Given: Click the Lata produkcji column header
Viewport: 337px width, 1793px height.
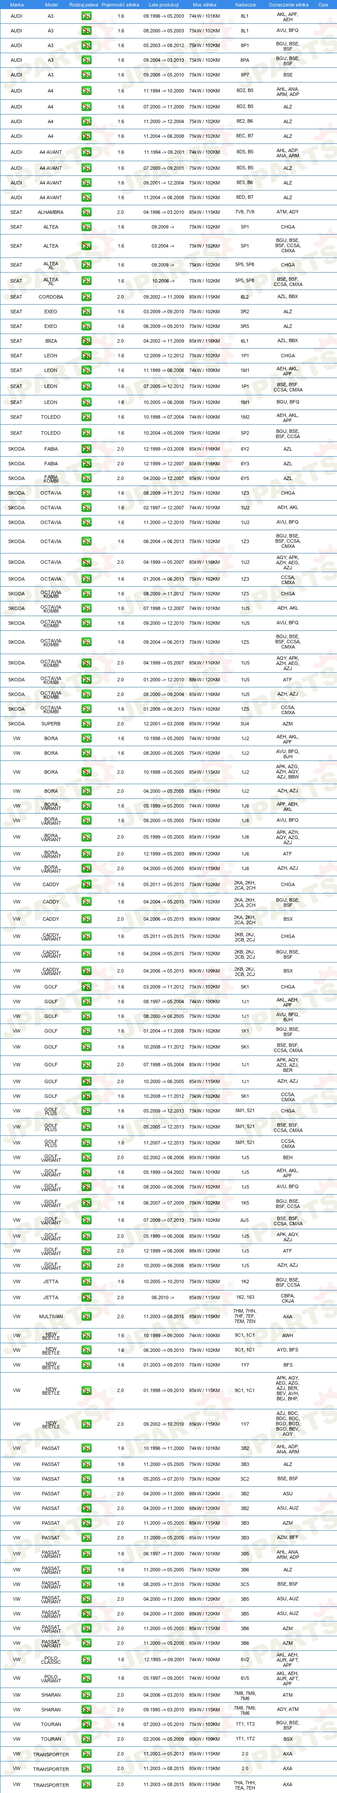Looking at the screenshot, I should [x=163, y=4].
